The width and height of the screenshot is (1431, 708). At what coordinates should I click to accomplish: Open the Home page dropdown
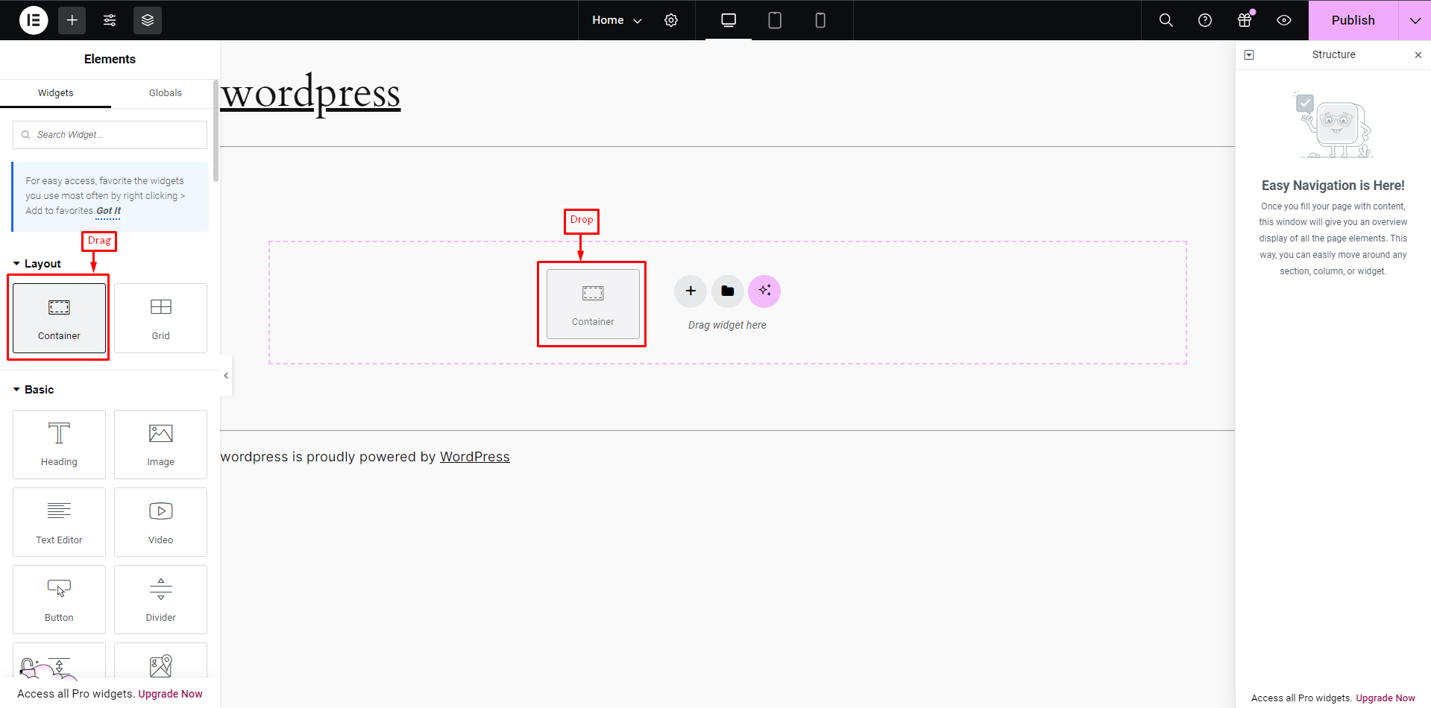click(617, 20)
